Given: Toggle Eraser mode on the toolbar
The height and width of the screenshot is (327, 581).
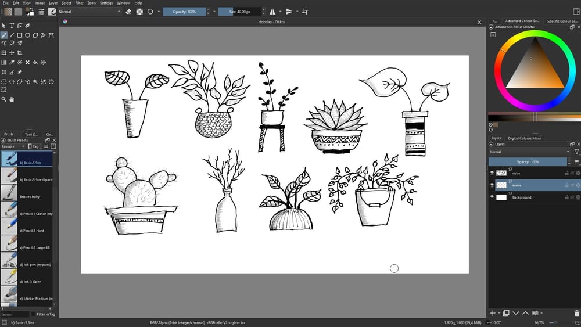Looking at the screenshot, I should point(128,12).
